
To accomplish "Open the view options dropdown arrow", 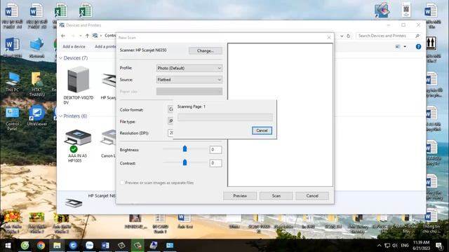I will coord(405,47).
